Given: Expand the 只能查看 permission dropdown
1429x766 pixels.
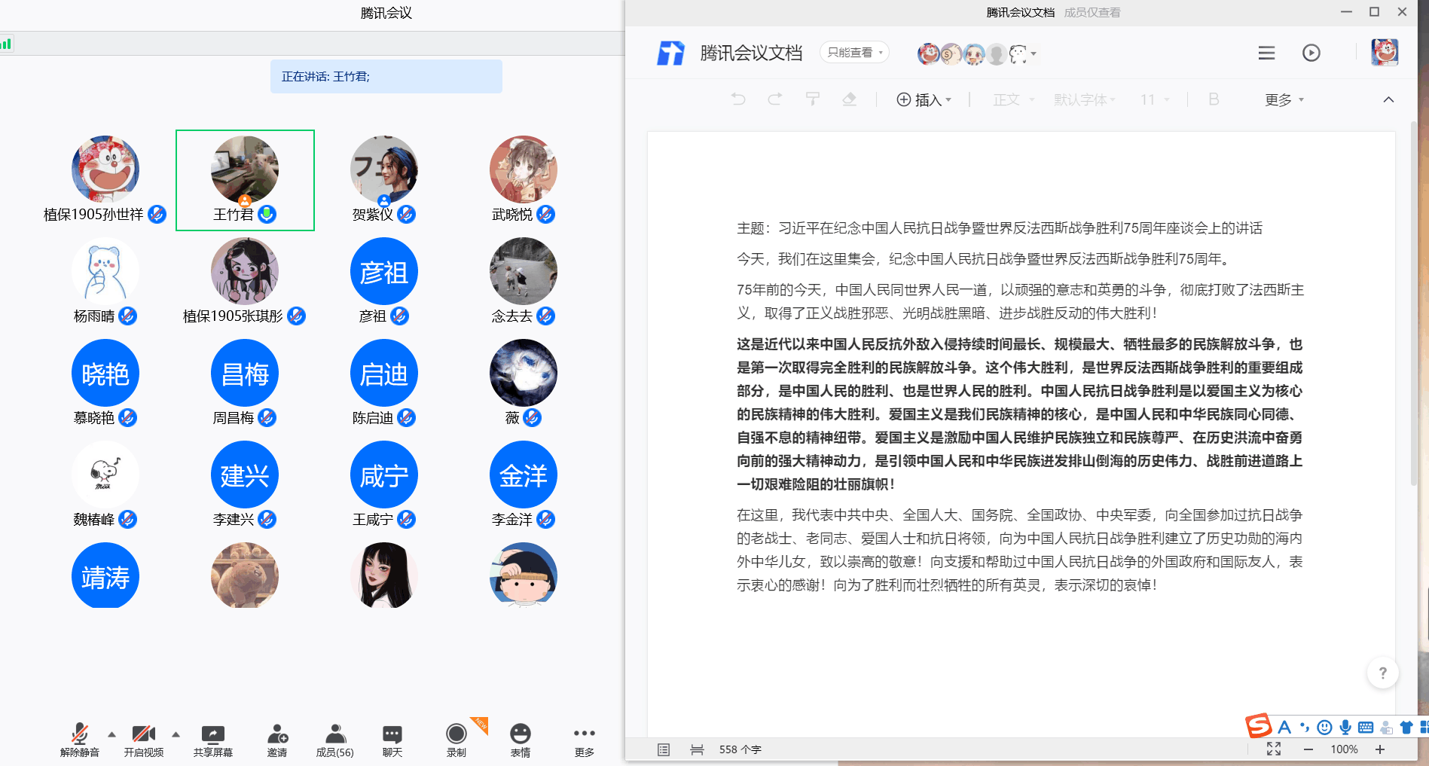Looking at the screenshot, I should [854, 53].
